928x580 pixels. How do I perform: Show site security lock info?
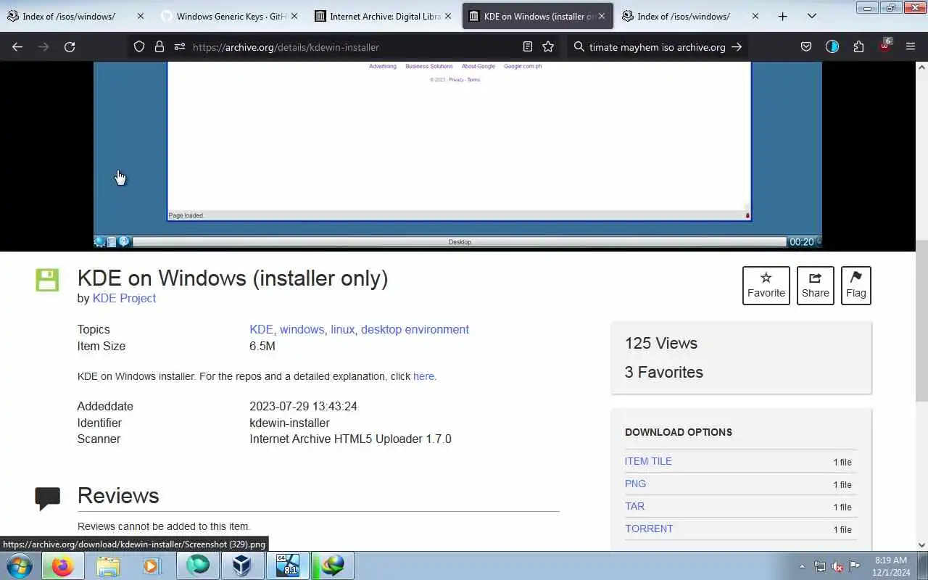[x=159, y=47]
